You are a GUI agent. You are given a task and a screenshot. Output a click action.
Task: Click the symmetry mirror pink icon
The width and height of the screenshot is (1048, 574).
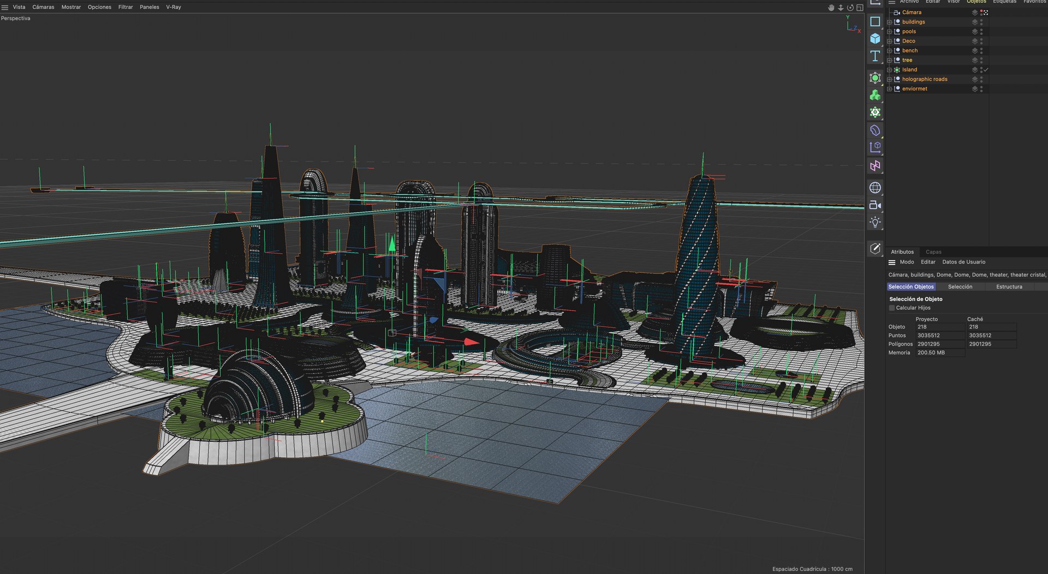point(875,165)
